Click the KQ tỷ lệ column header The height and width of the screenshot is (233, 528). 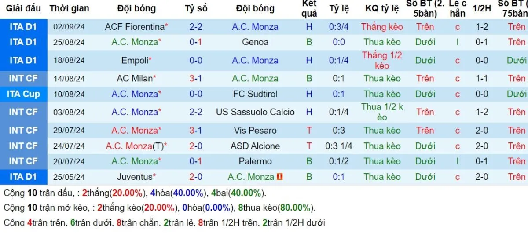(382, 8)
